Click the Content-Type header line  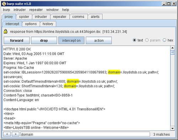coord(38,95)
